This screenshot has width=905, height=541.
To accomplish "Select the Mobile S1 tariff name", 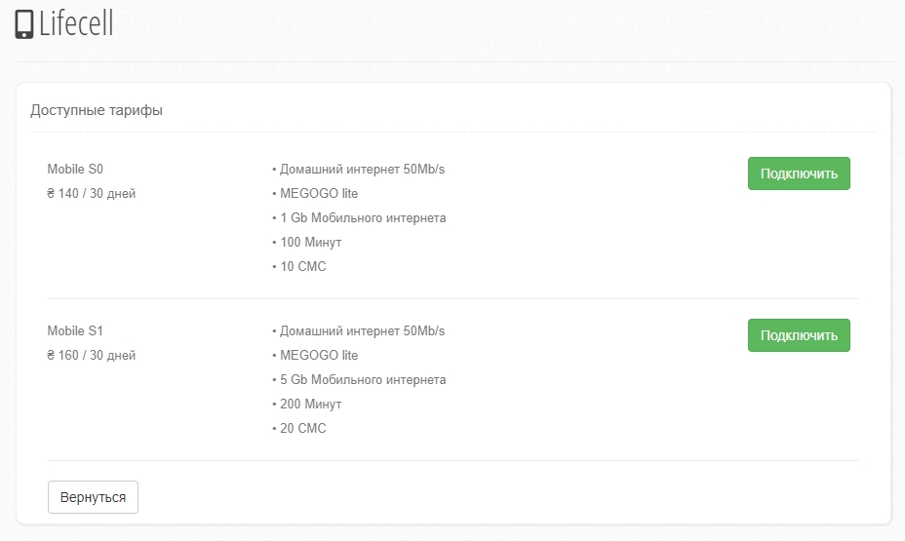I will tap(75, 330).
